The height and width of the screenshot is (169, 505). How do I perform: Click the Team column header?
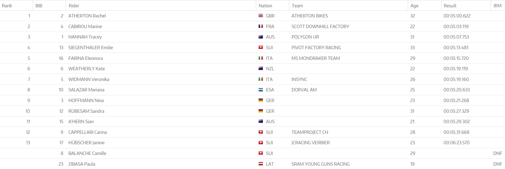[297, 6]
